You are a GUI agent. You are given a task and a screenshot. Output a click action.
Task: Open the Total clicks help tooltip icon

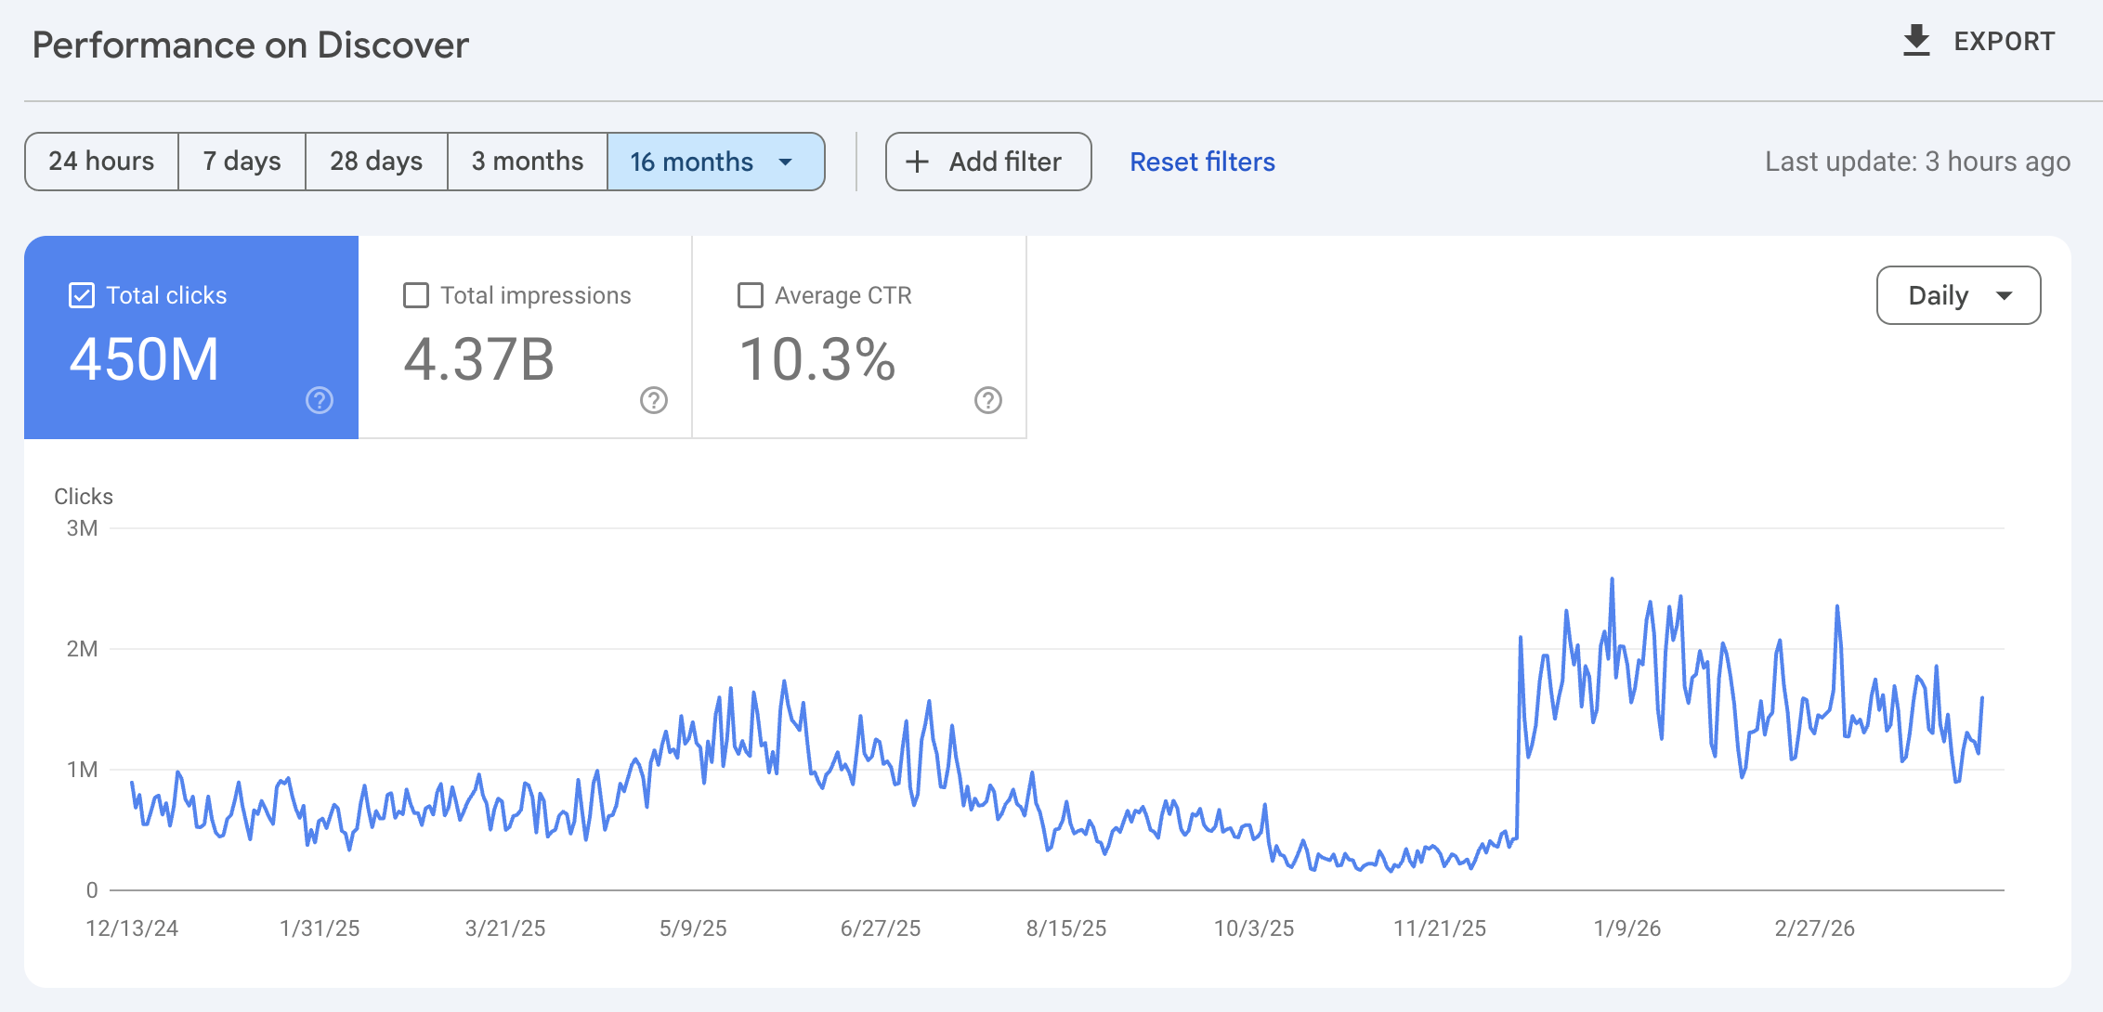pyautogui.click(x=319, y=401)
